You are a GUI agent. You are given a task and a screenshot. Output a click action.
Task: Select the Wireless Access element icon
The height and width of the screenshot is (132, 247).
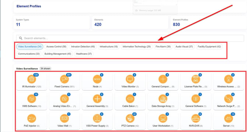pyautogui.click(x=229, y=79)
